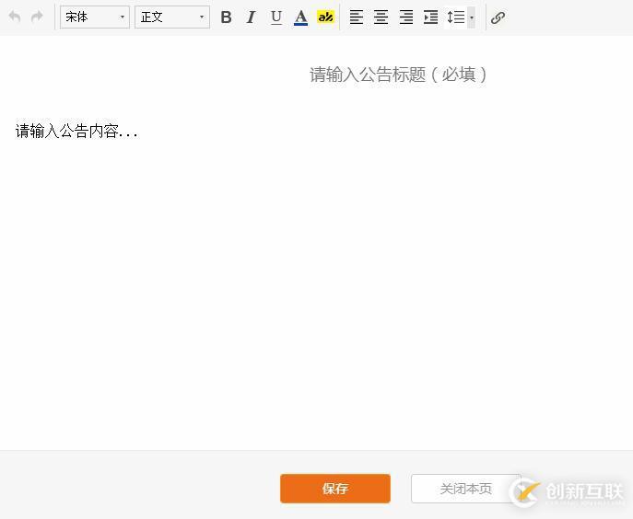Image resolution: width=633 pixels, height=519 pixels.
Task: Click the undo arrow icon
Action: pyautogui.click(x=15, y=17)
